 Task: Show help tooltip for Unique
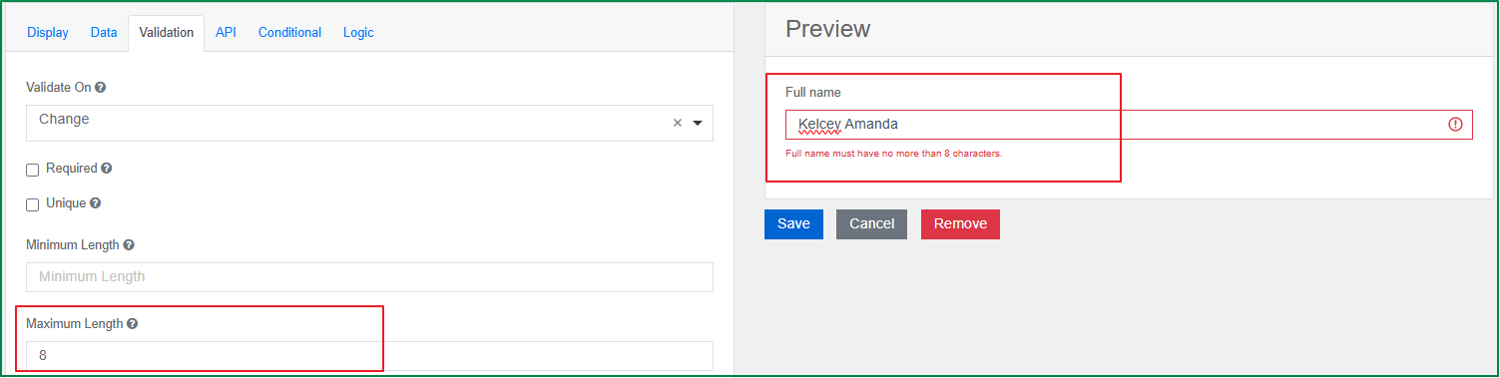(96, 202)
